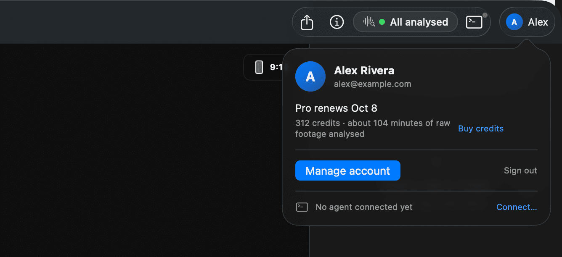Click the Pro renews Oct 8 text
This screenshot has width=562, height=257.
coord(337,108)
